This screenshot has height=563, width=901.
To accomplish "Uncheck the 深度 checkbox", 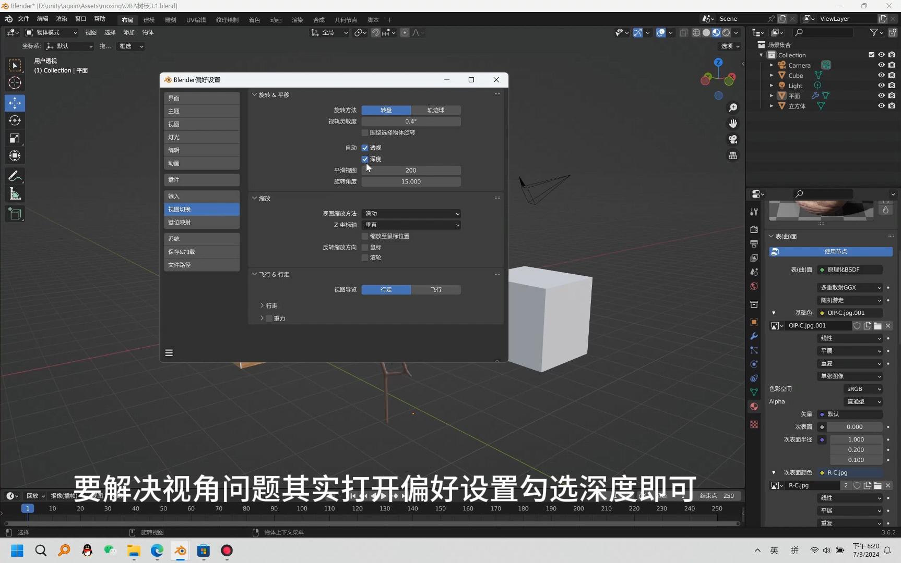I will pyautogui.click(x=364, y=159).
